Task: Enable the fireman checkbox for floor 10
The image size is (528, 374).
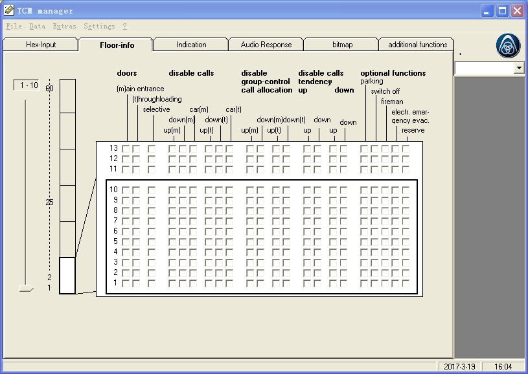Action: click(386, 190)
